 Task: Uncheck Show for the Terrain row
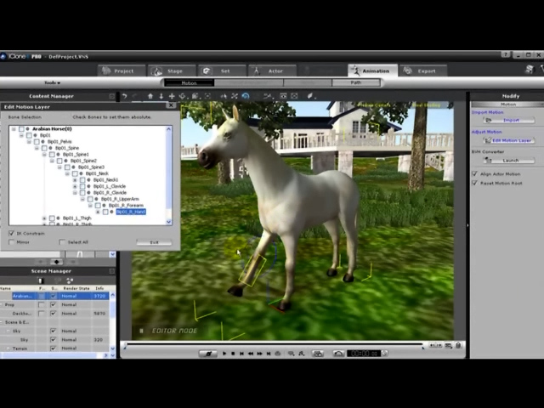pos(53,348)
